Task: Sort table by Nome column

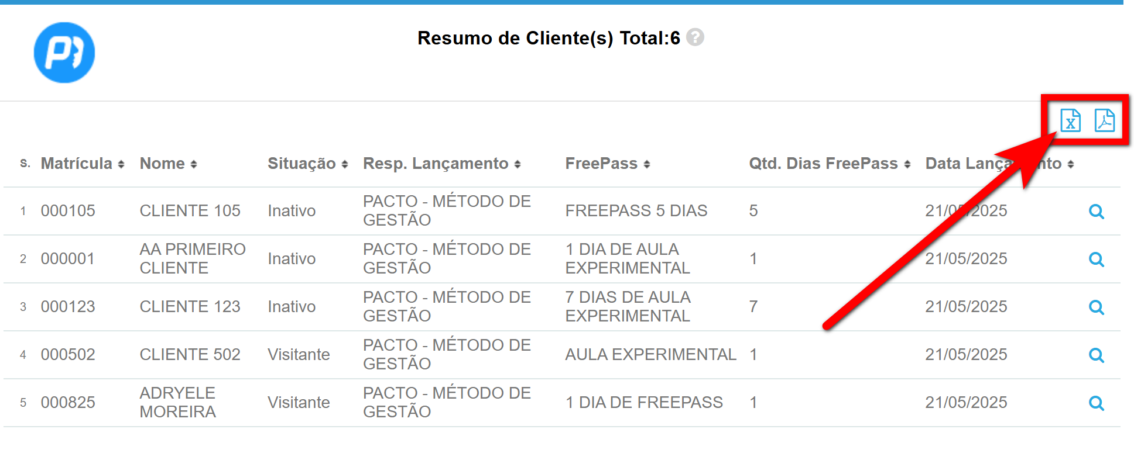Action: pyautogui.click(x=168, y=164)
